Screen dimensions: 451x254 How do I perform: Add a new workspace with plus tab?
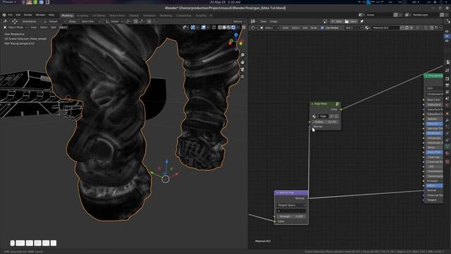tap(211, 16)
